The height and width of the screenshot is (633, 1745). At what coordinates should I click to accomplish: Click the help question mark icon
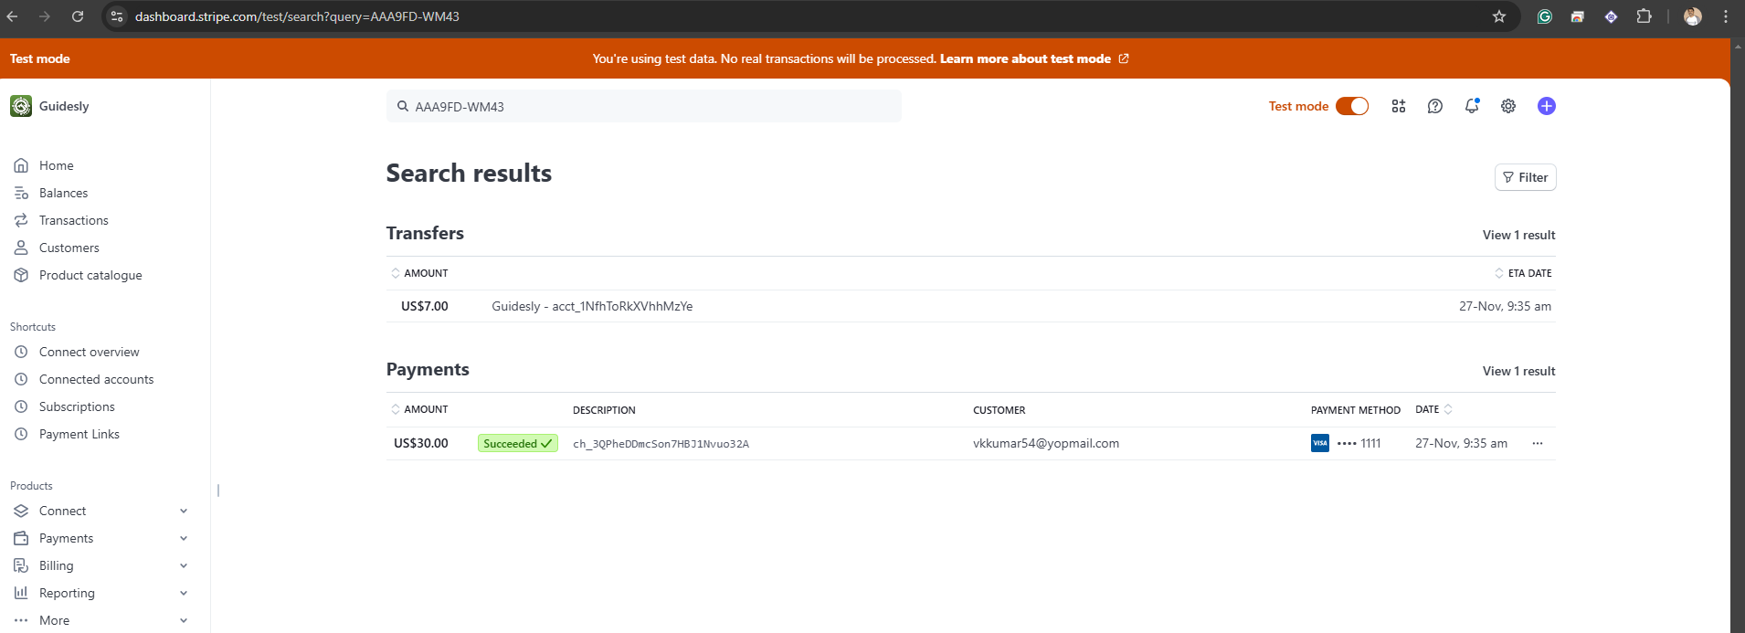[x=1435, y=106]
